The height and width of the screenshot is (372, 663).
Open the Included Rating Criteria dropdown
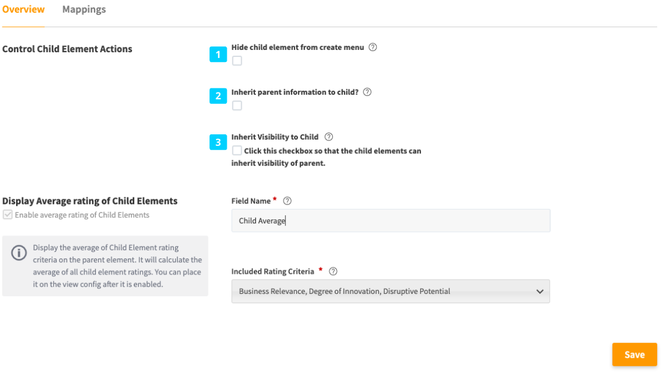coord(390,291)
